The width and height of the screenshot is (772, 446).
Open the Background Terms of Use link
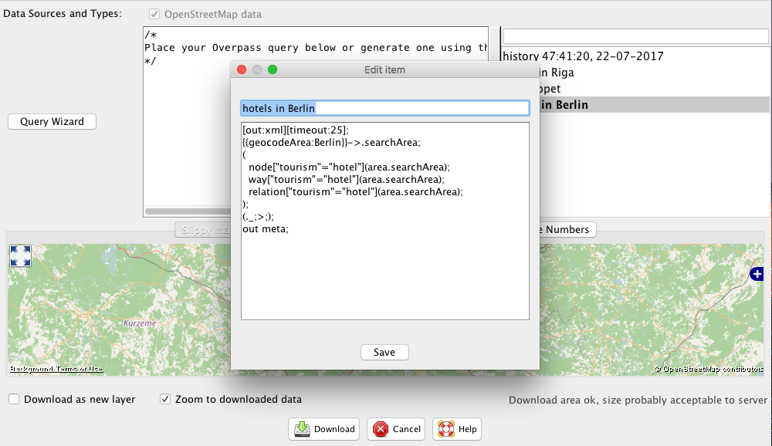coord(56,370)
